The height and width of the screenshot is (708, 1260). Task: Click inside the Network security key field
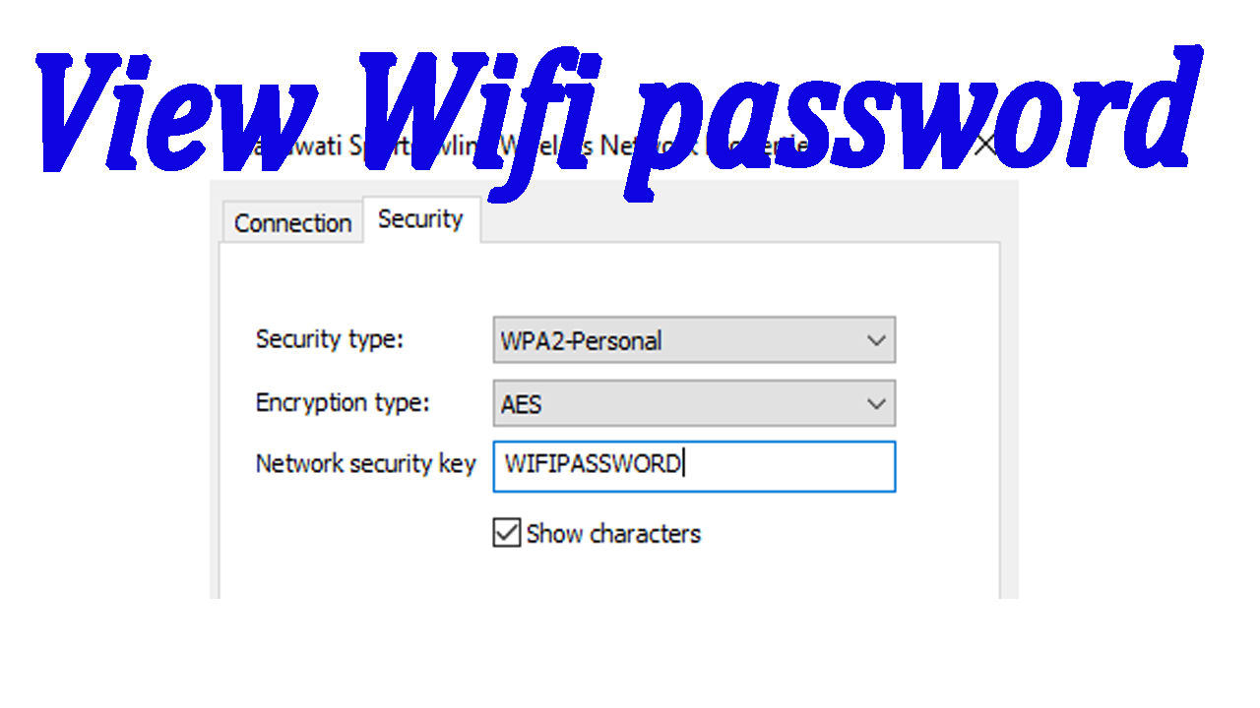[x=694, y=466]
